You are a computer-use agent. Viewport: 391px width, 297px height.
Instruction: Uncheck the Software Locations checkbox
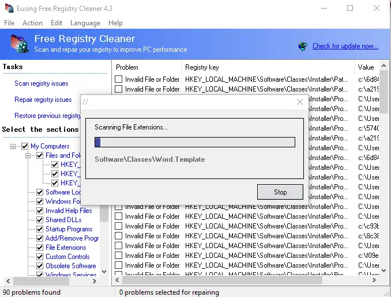40,192
